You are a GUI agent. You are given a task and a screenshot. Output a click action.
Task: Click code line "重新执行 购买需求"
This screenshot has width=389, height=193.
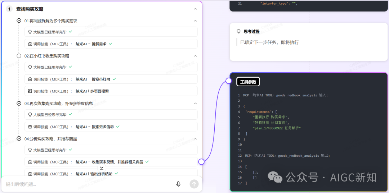(x=271, y=117)
